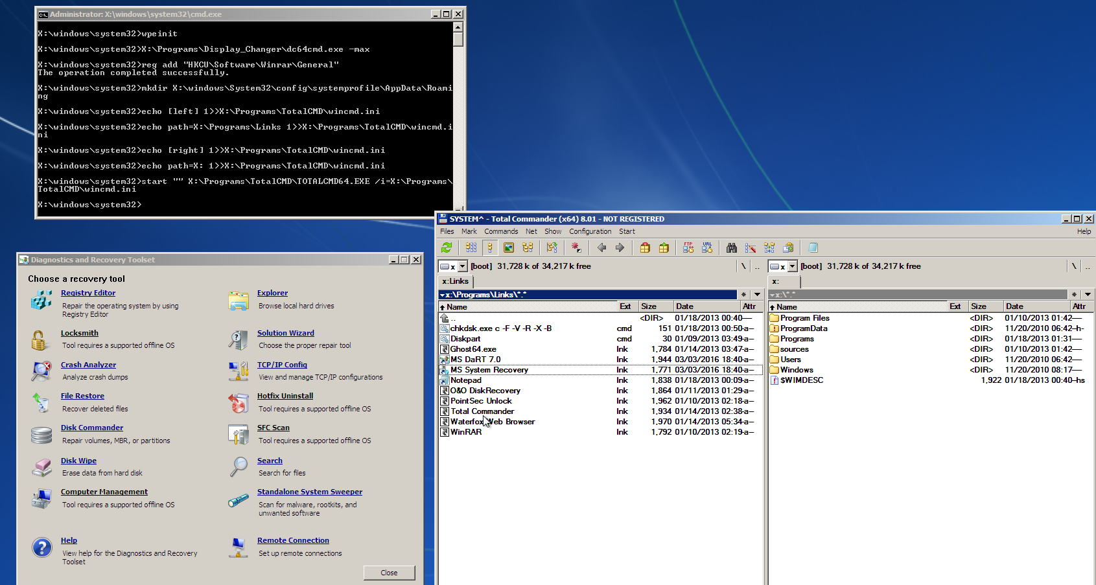Select the Program Files folder in right panel
The image size is (1096, 585).
[804, 318]
